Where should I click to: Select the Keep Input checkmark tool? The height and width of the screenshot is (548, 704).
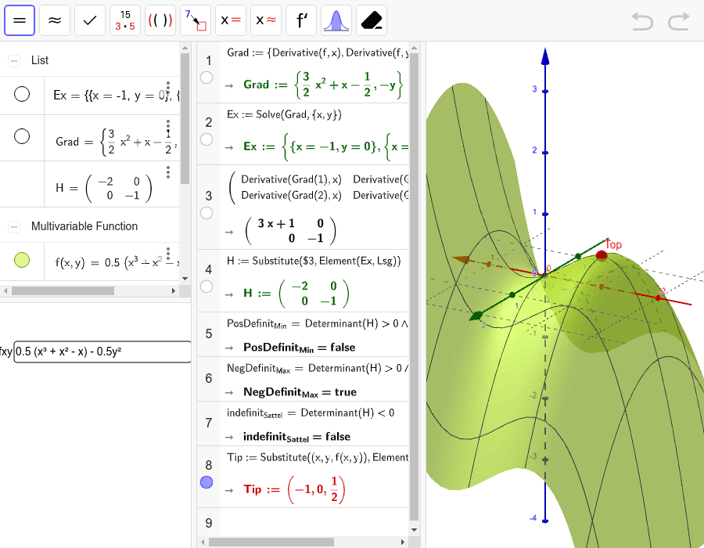(90, 20)
